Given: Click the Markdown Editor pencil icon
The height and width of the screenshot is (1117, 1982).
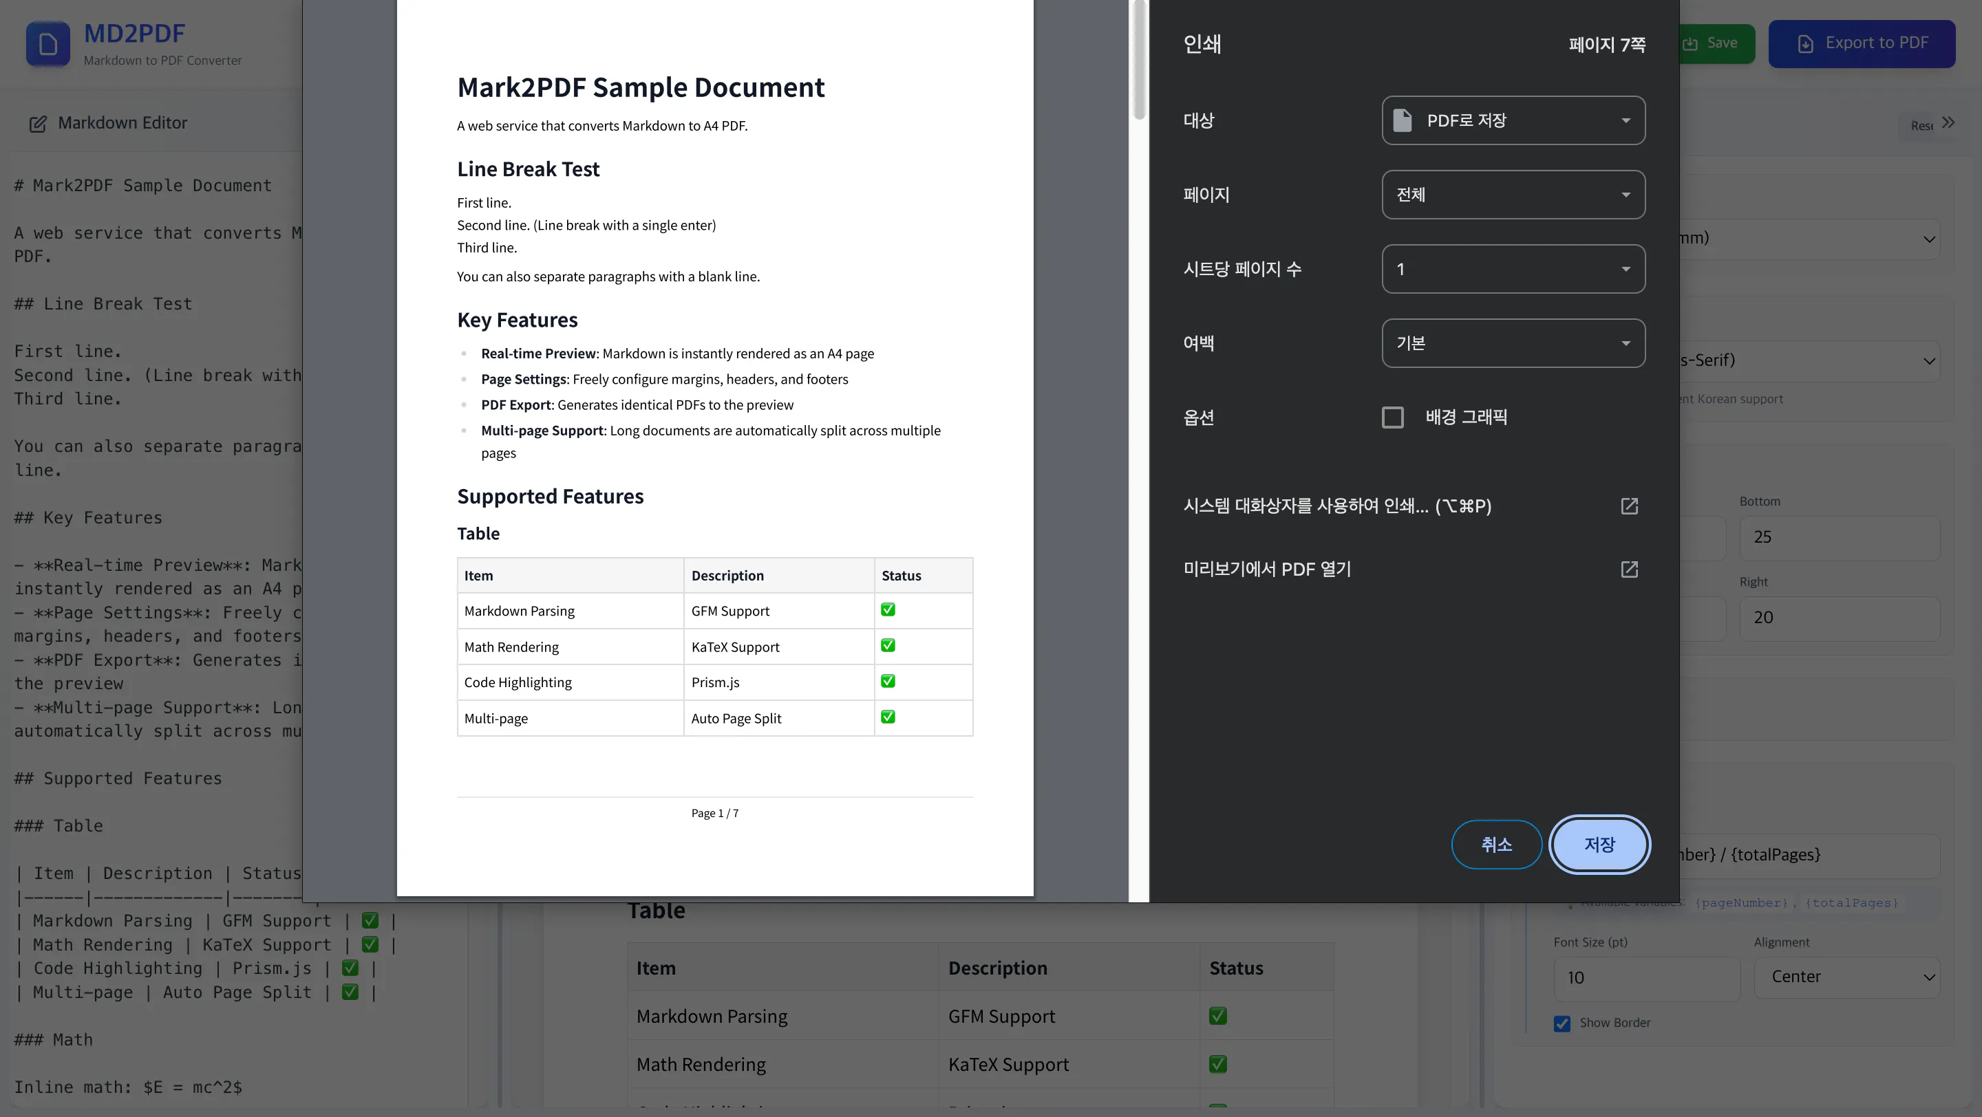Looking at the screenshot, I should (38, 124).
